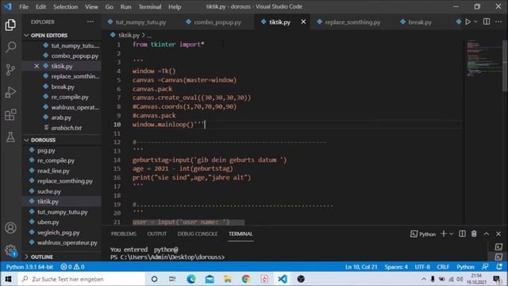The height and width of the screenshot is (286, 508).
Task: Click tiktik.py breadcrumb
Action: 129,35
